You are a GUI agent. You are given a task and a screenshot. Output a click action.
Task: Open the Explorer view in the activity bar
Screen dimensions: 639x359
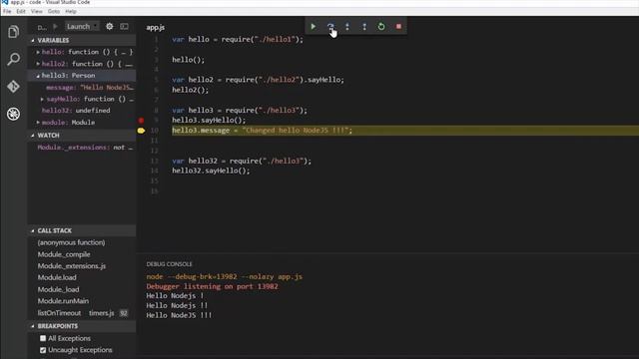coord(13,31)
